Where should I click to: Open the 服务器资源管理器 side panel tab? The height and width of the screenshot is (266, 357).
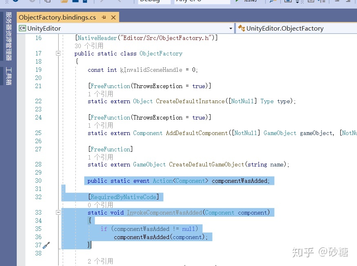click(8, 36)
